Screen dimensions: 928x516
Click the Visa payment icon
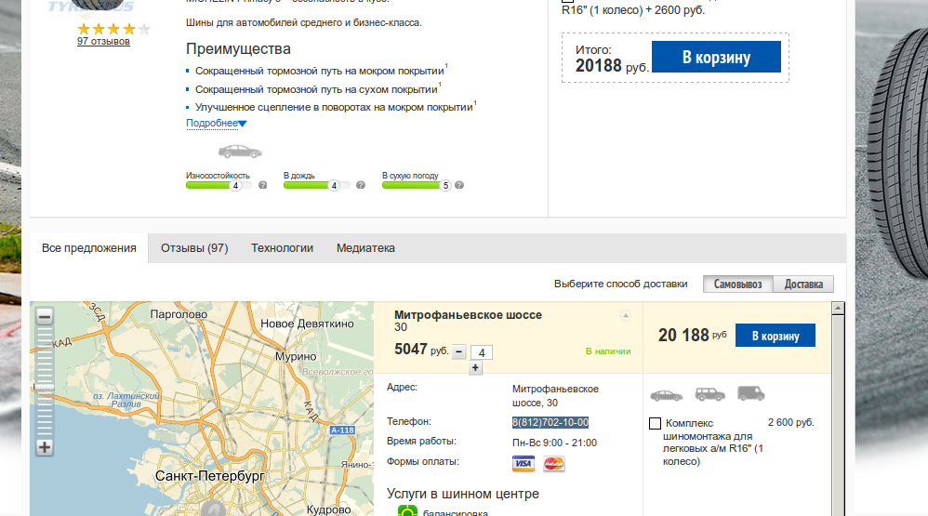pos(524,463)
